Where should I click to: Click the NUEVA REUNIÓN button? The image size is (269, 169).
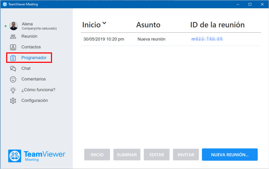pos(230,155)
